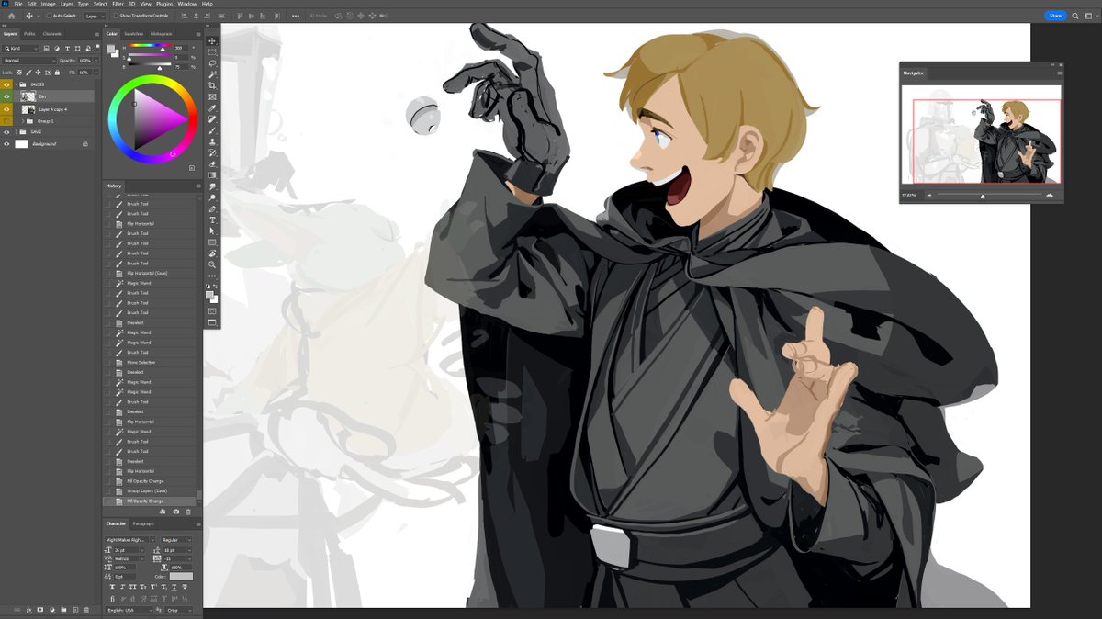Image resolution: width=1102 pixels, height=619 pixels.
Task: Select the Path Selection tool
Action: [x=213, y=231]
